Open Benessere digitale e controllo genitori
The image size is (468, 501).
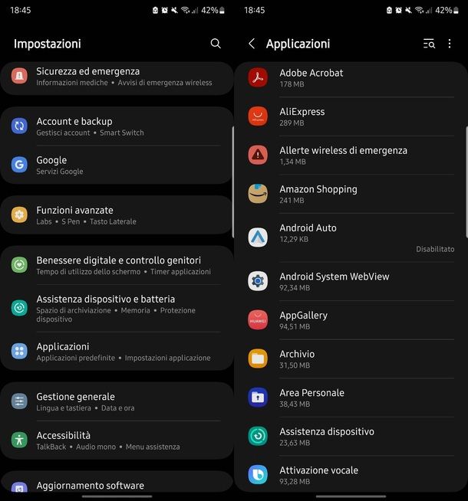click(x=117, y=265)
